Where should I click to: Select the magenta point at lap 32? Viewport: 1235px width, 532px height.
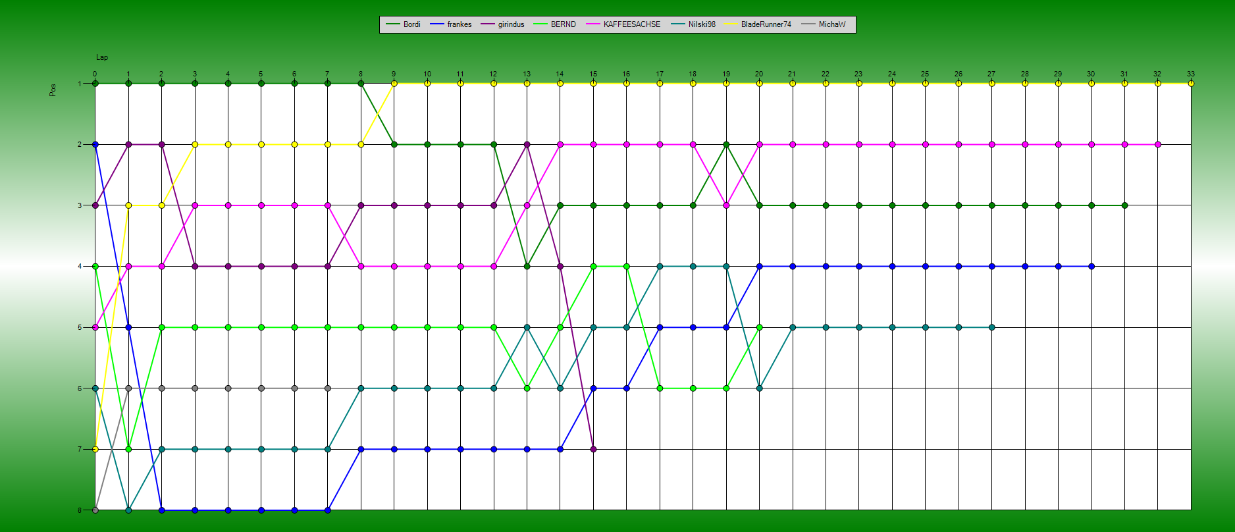[x=1157, y=144]
